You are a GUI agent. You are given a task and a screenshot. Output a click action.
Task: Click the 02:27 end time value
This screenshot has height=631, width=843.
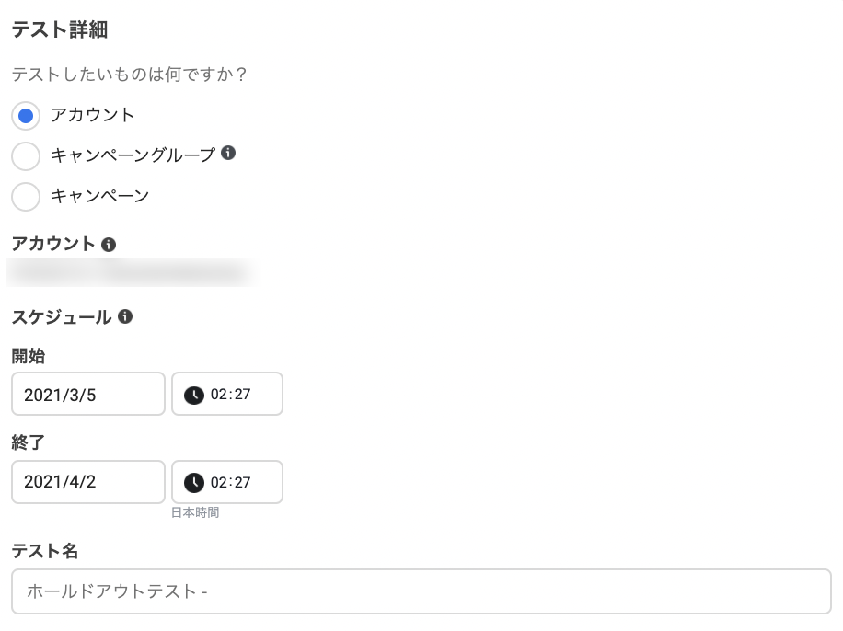tap(231, 483)
